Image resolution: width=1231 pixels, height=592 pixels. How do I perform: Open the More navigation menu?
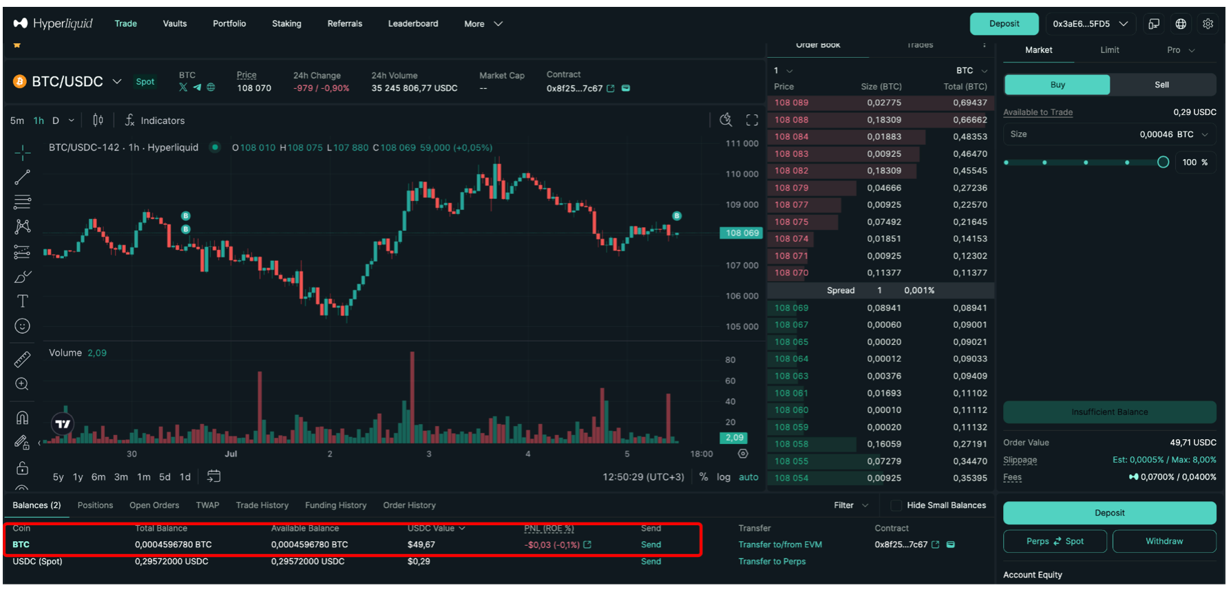483,24
